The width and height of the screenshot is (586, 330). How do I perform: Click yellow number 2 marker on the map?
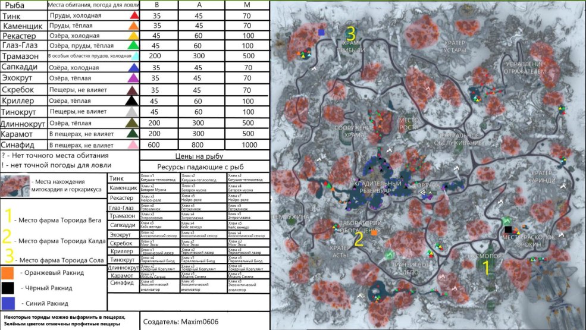[358, 239]
